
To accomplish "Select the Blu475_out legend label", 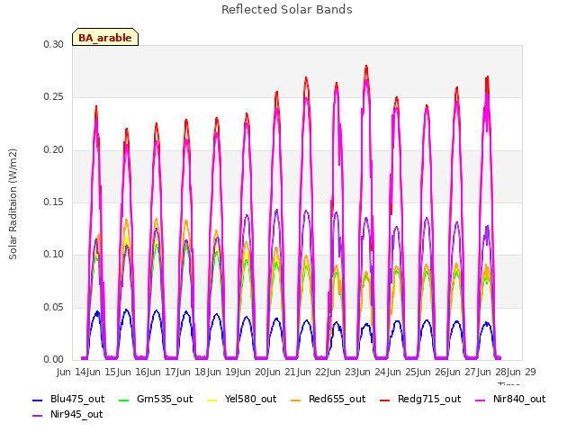I will [x=77, y=400].
